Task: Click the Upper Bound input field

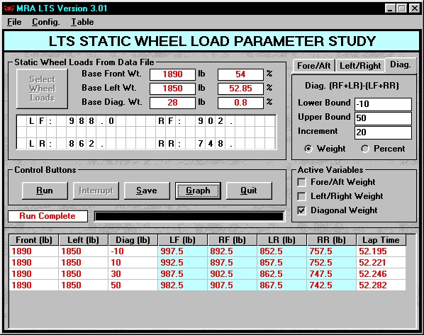Action: [383, 118]
